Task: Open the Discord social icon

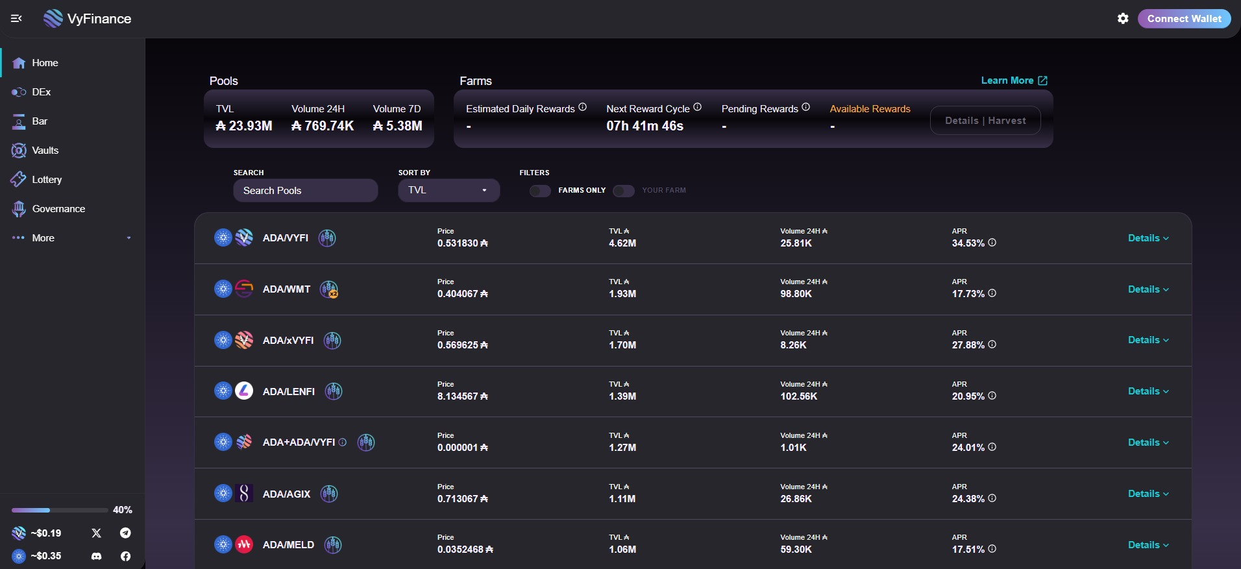Action: pos(97,556)
